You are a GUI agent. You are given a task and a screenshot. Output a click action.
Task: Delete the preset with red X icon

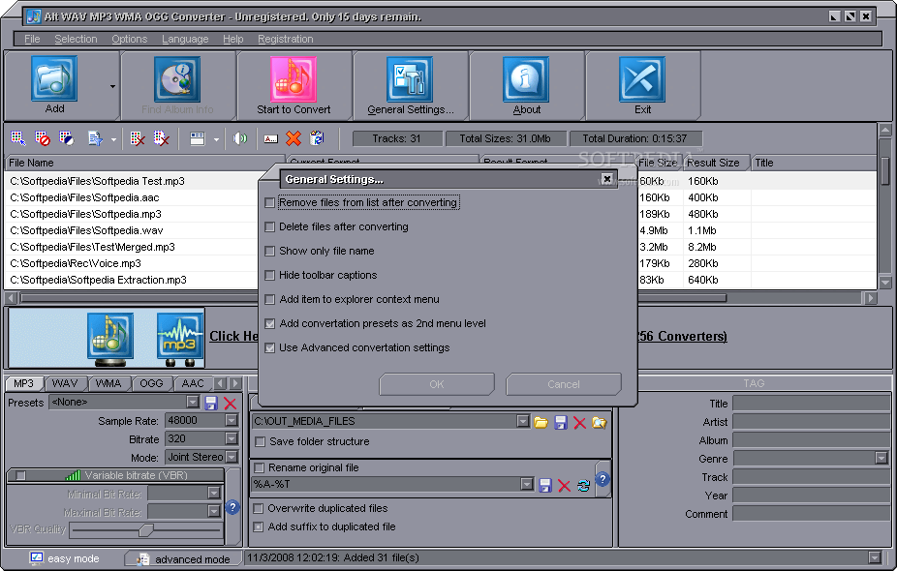point(230,403)
